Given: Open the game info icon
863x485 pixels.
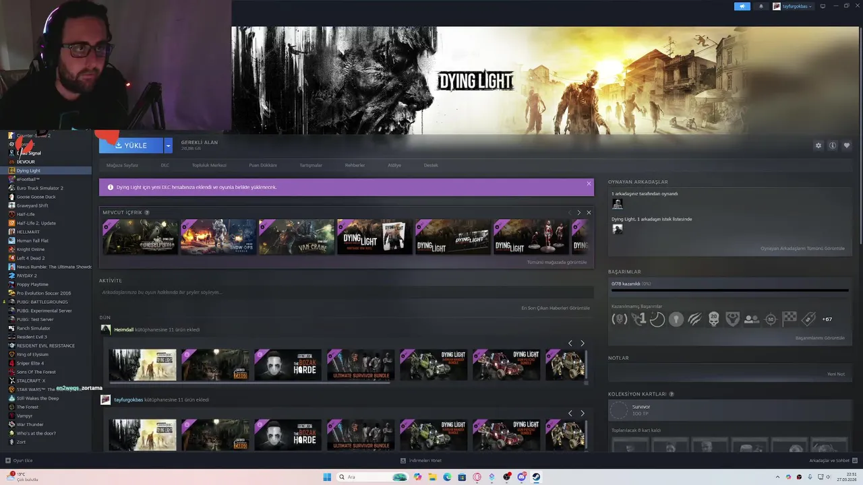Looking at the screenshot, I should 833,145.
